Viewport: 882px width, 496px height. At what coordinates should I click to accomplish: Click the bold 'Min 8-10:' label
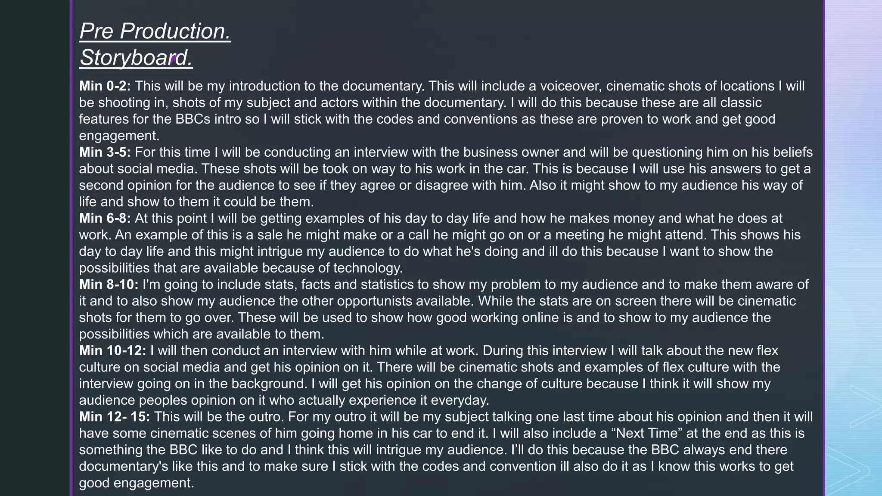[x=109, y=285]
